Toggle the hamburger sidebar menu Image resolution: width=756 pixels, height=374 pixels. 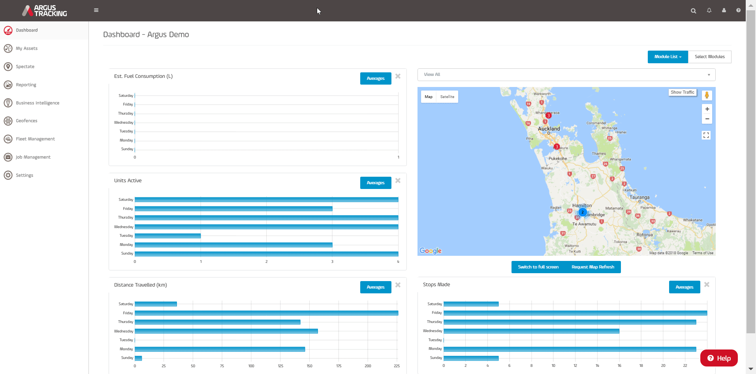point(96,10)
